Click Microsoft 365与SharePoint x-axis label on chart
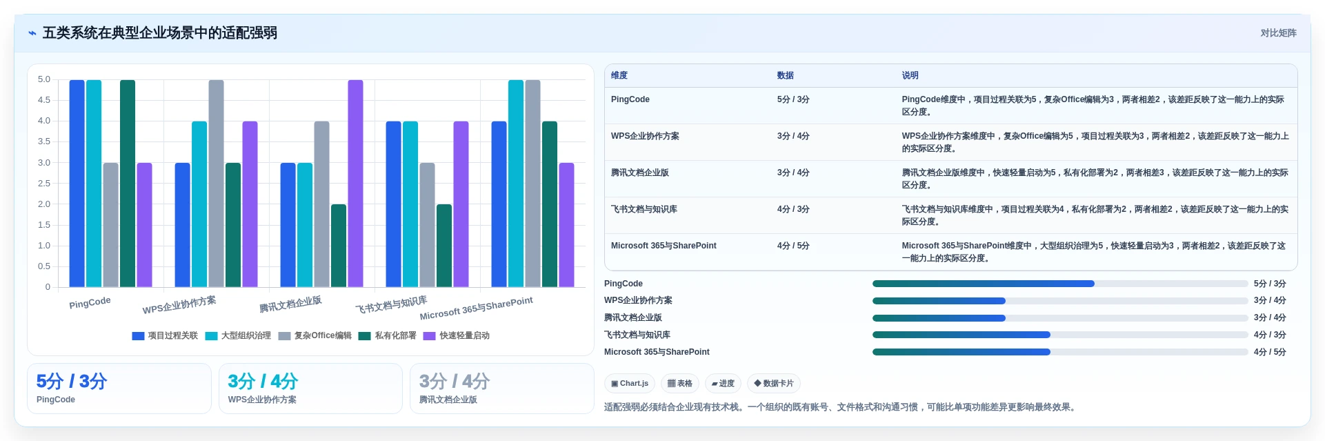The height and width of the screenshot is (441, 1325). (x=476, y=308)
